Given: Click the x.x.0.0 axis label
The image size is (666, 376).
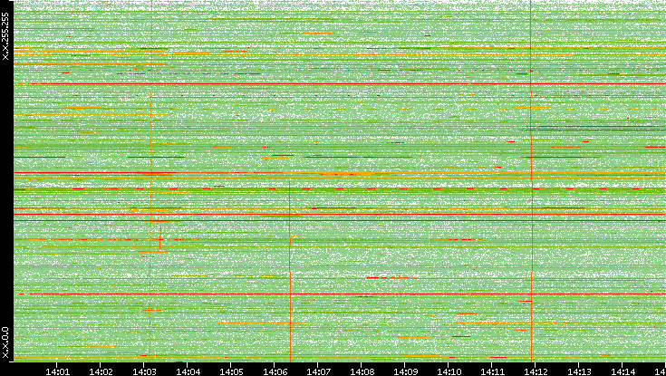Looking at the screenshot, I should point(5,342).
